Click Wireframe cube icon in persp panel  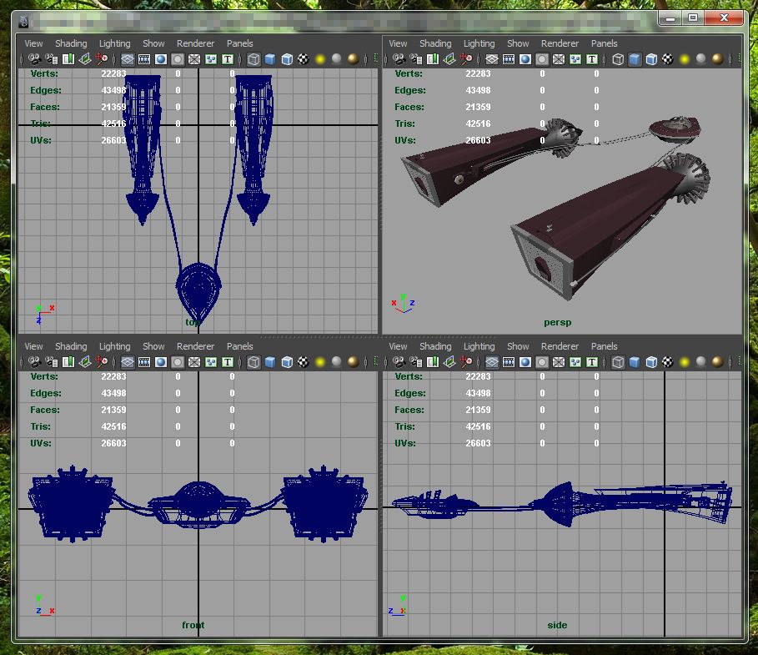618,59
